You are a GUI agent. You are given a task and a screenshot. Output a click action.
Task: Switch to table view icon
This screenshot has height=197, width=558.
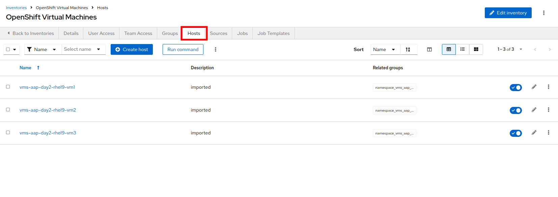click(x=449, y=49)
